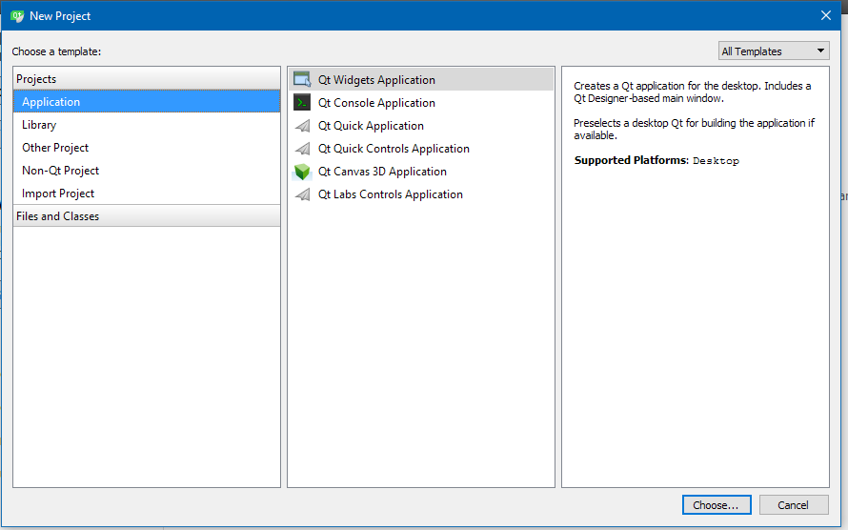
Task: Click the Qt logo in the title bar
Action: pyautogui.click(x=17, y=15)
